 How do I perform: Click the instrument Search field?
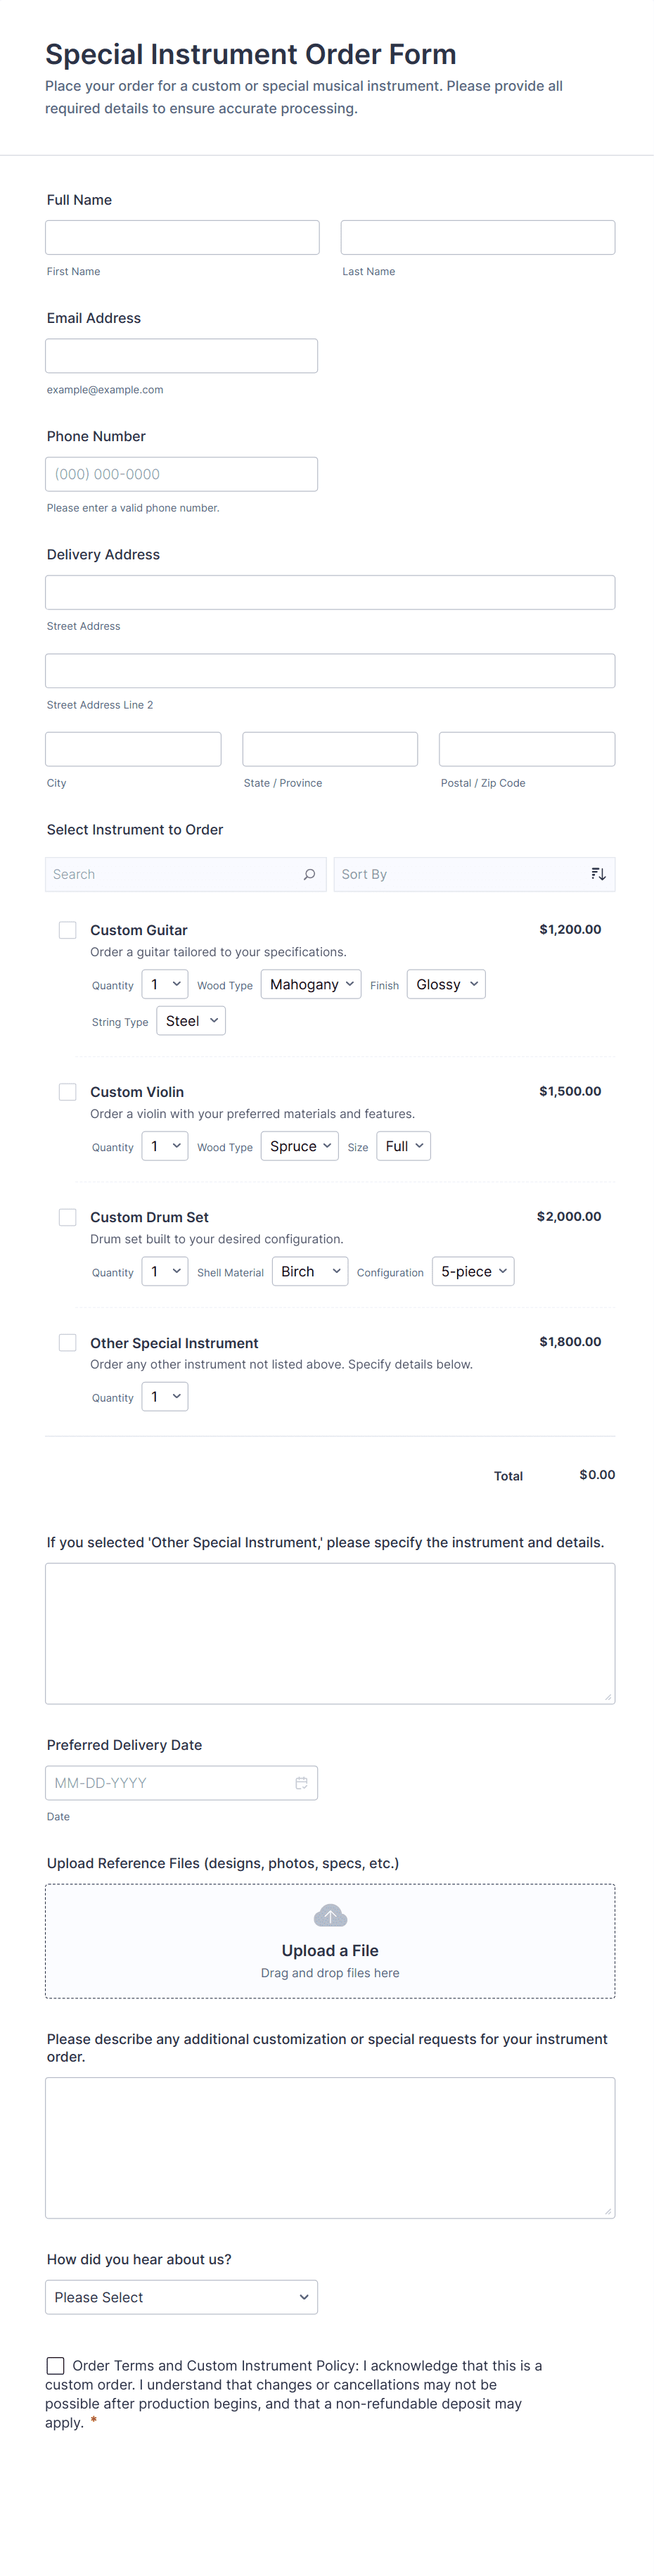(175, 874)
